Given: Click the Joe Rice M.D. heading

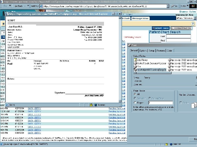Looking at the screenshot, I should (16, 27).
